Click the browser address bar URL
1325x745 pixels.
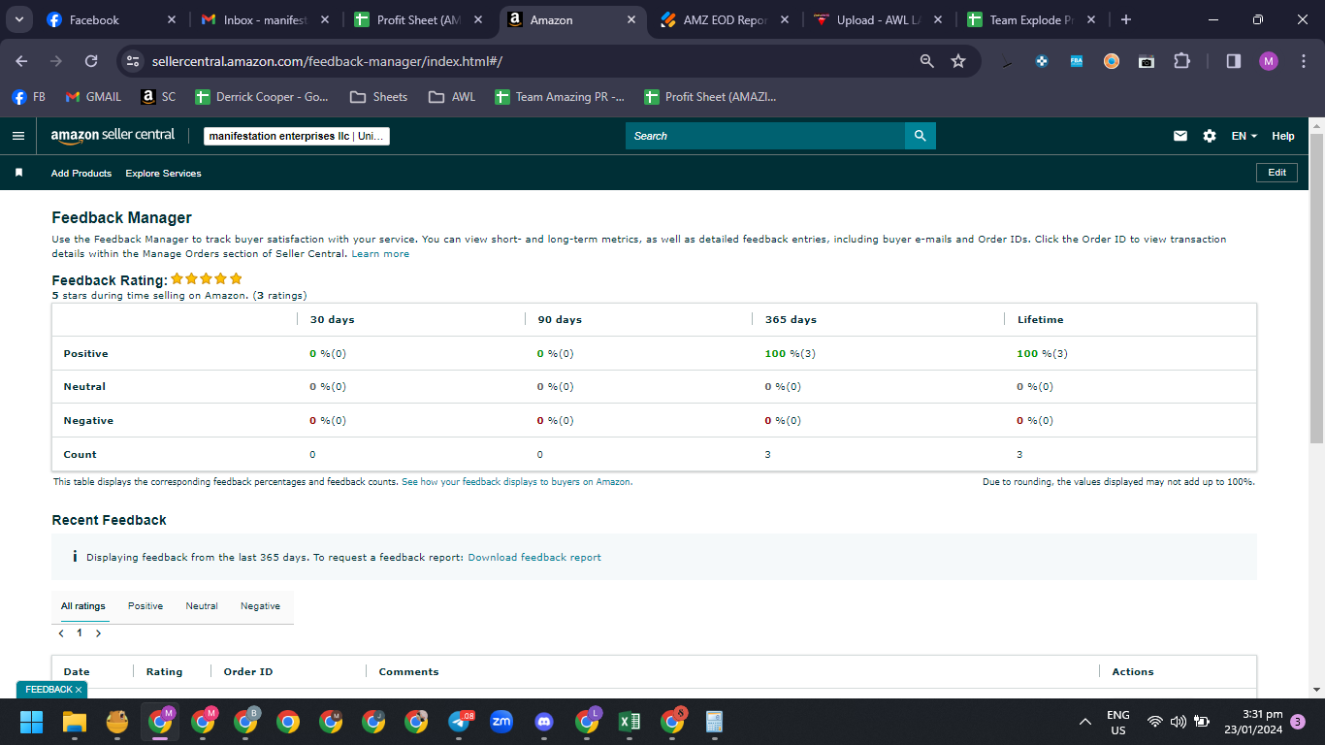coord(327,61)
